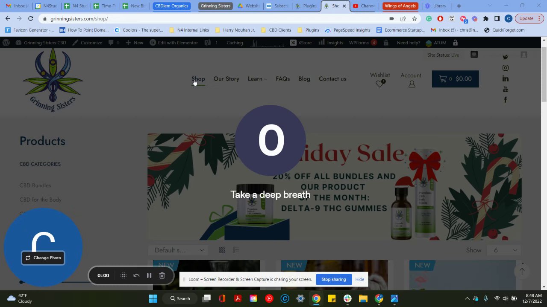
Task: Open Blog menu item
Action: point(304,79)
